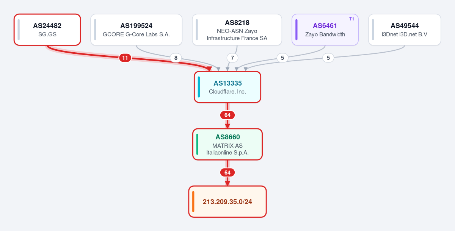Screen dimensions: 455x231
Task: Click the red 64 badge below AS8660
Action: click(x=227, y=173)
